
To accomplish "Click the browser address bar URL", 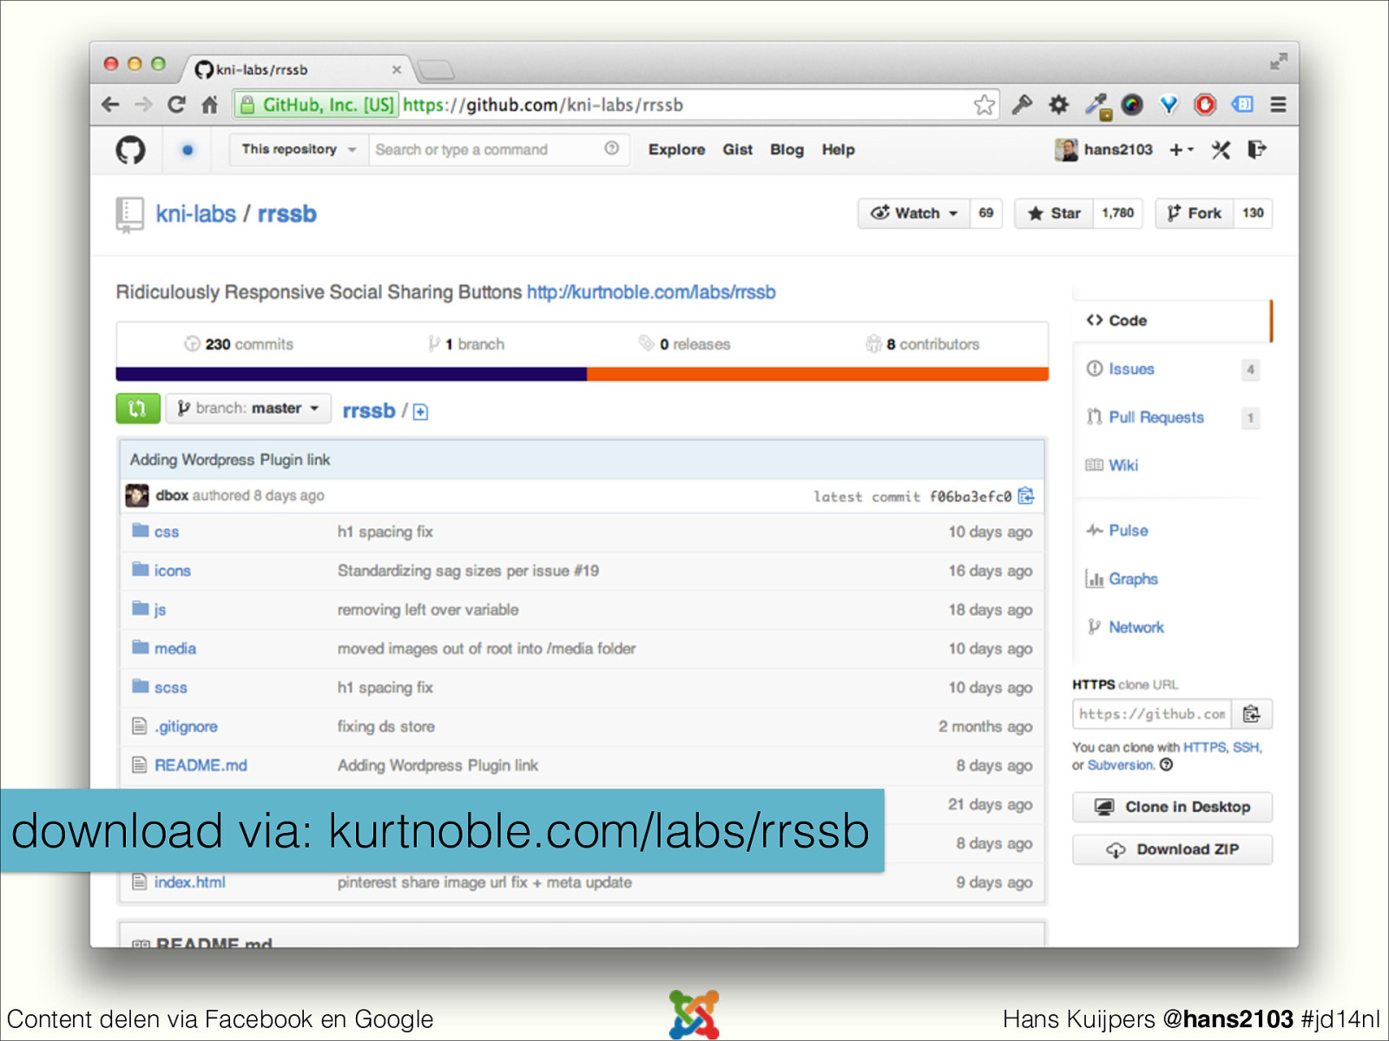I will click(x=543, y=105).
